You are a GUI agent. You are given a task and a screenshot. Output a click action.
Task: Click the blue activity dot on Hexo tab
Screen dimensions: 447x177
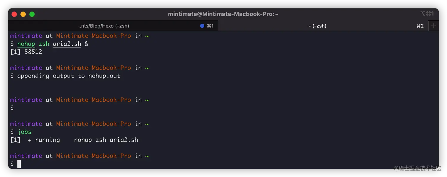[202, 26]
